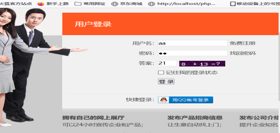
Task: Open 移动设备上的书签 mobile bookmarks
Action: point(255,4)
